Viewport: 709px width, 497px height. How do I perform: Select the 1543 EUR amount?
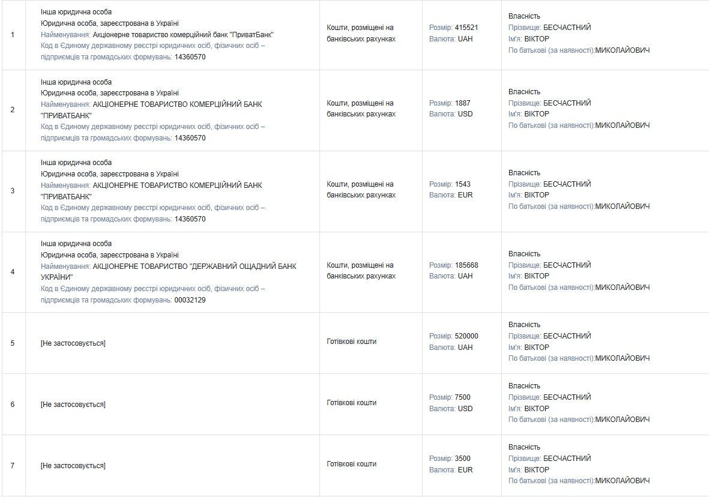pyautogui.click(x=462, y=184)
